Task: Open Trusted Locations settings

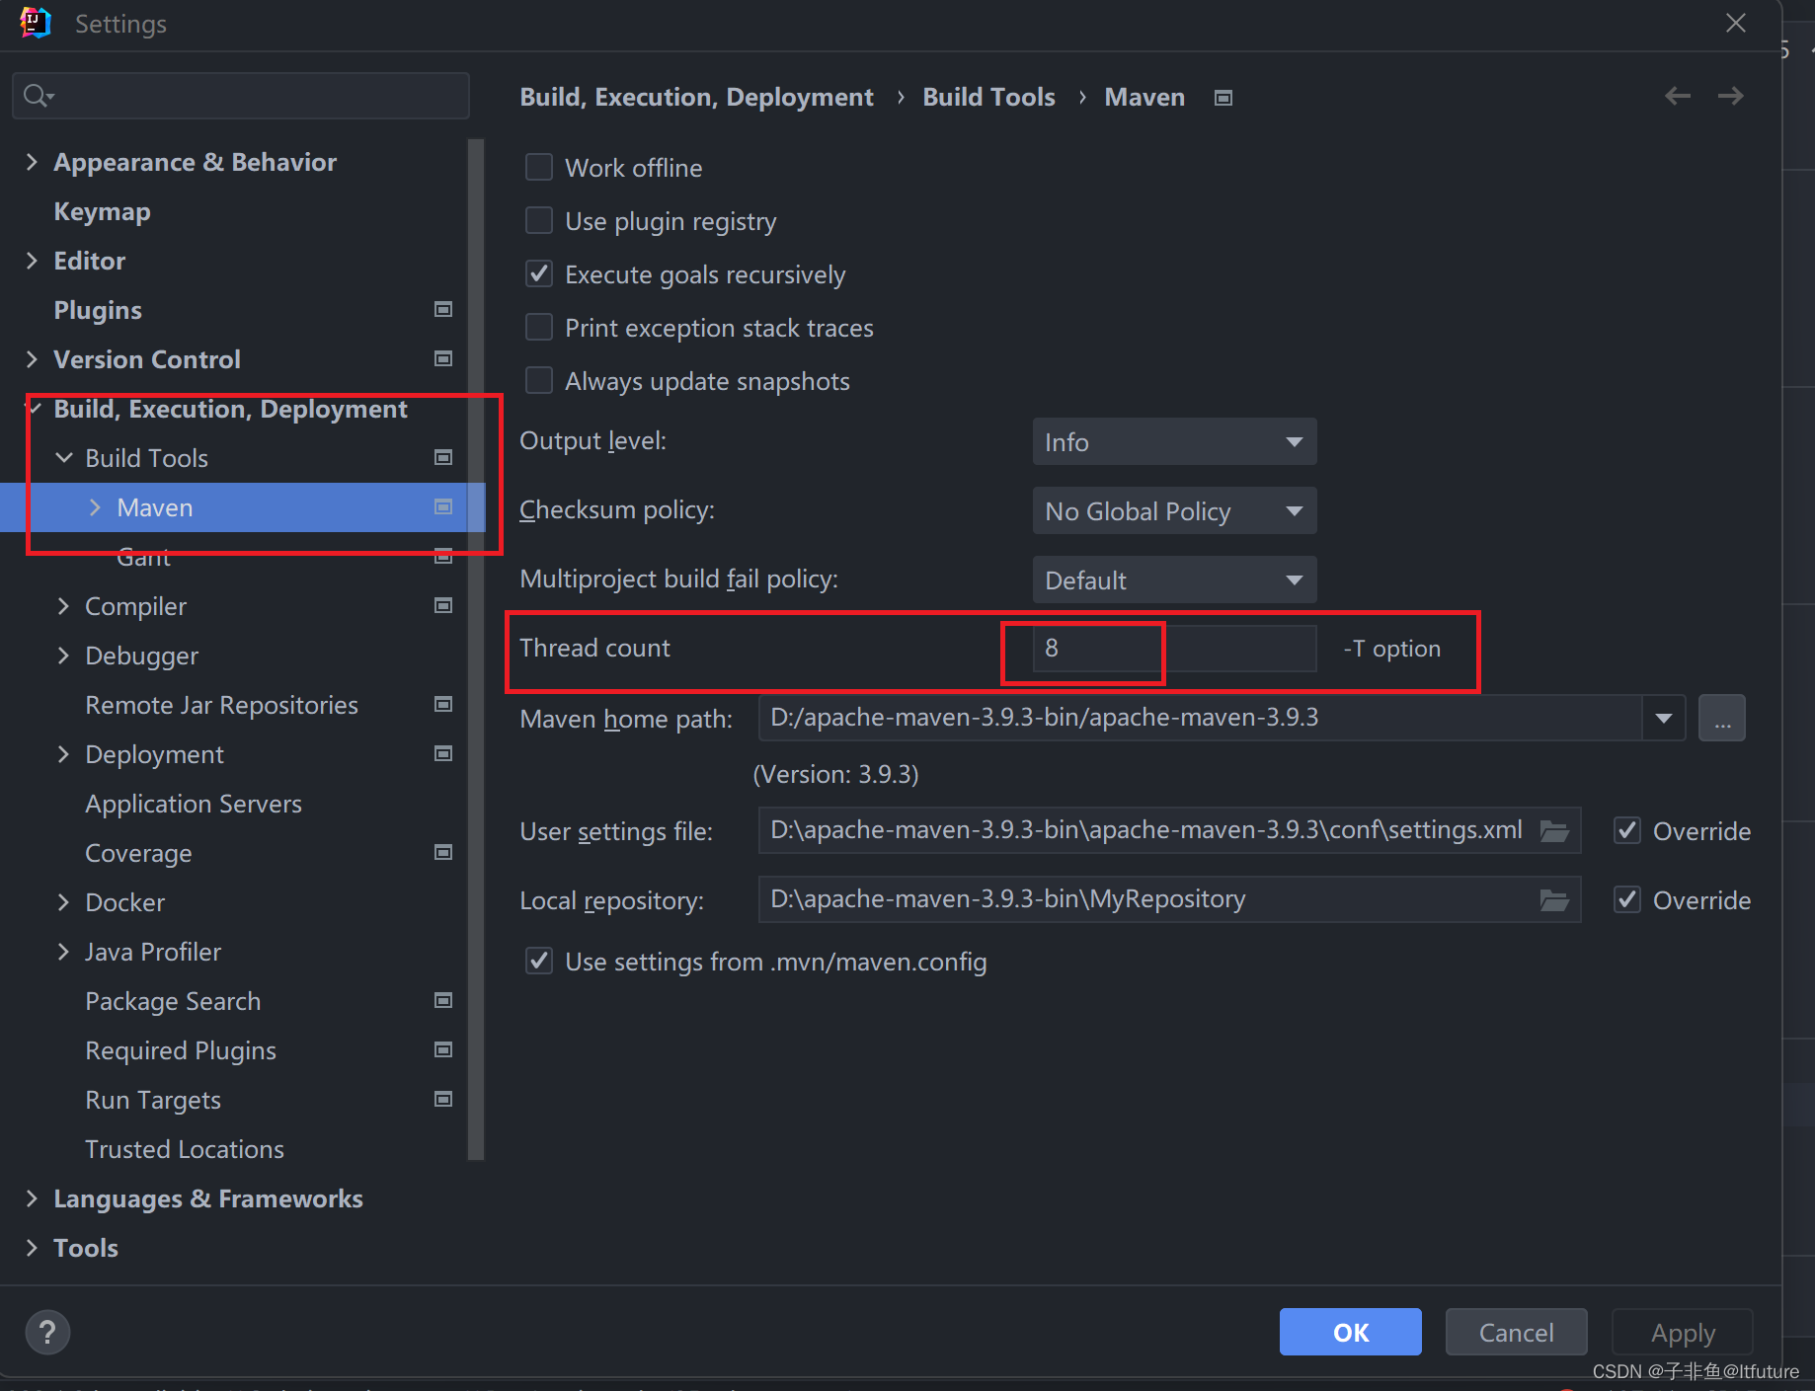Action: pos(185,1149)
